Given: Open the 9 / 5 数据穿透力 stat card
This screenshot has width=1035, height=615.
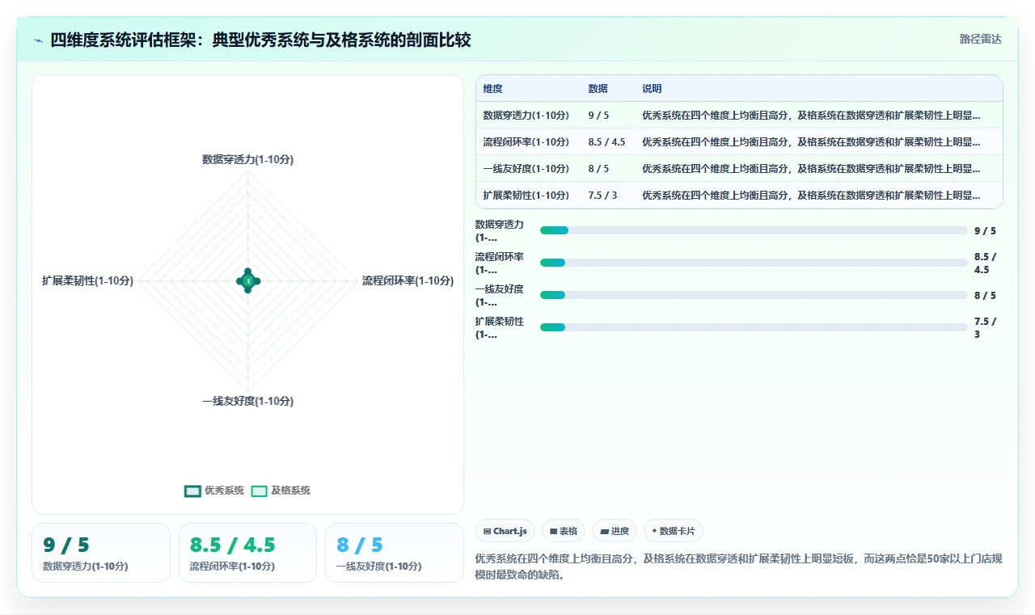Looking at the screenshot, I should click(101, 553).
